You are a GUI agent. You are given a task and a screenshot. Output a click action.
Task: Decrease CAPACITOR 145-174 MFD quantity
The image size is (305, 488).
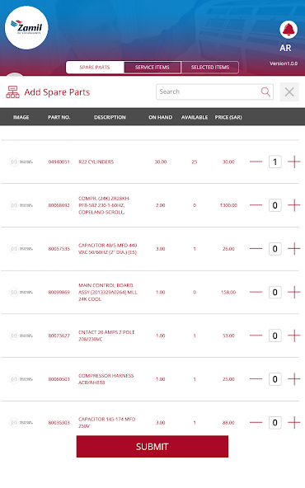click(256, 422)
